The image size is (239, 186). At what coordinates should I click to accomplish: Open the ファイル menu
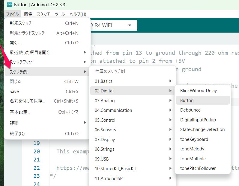pyautogui.click(x=13, y=14)
